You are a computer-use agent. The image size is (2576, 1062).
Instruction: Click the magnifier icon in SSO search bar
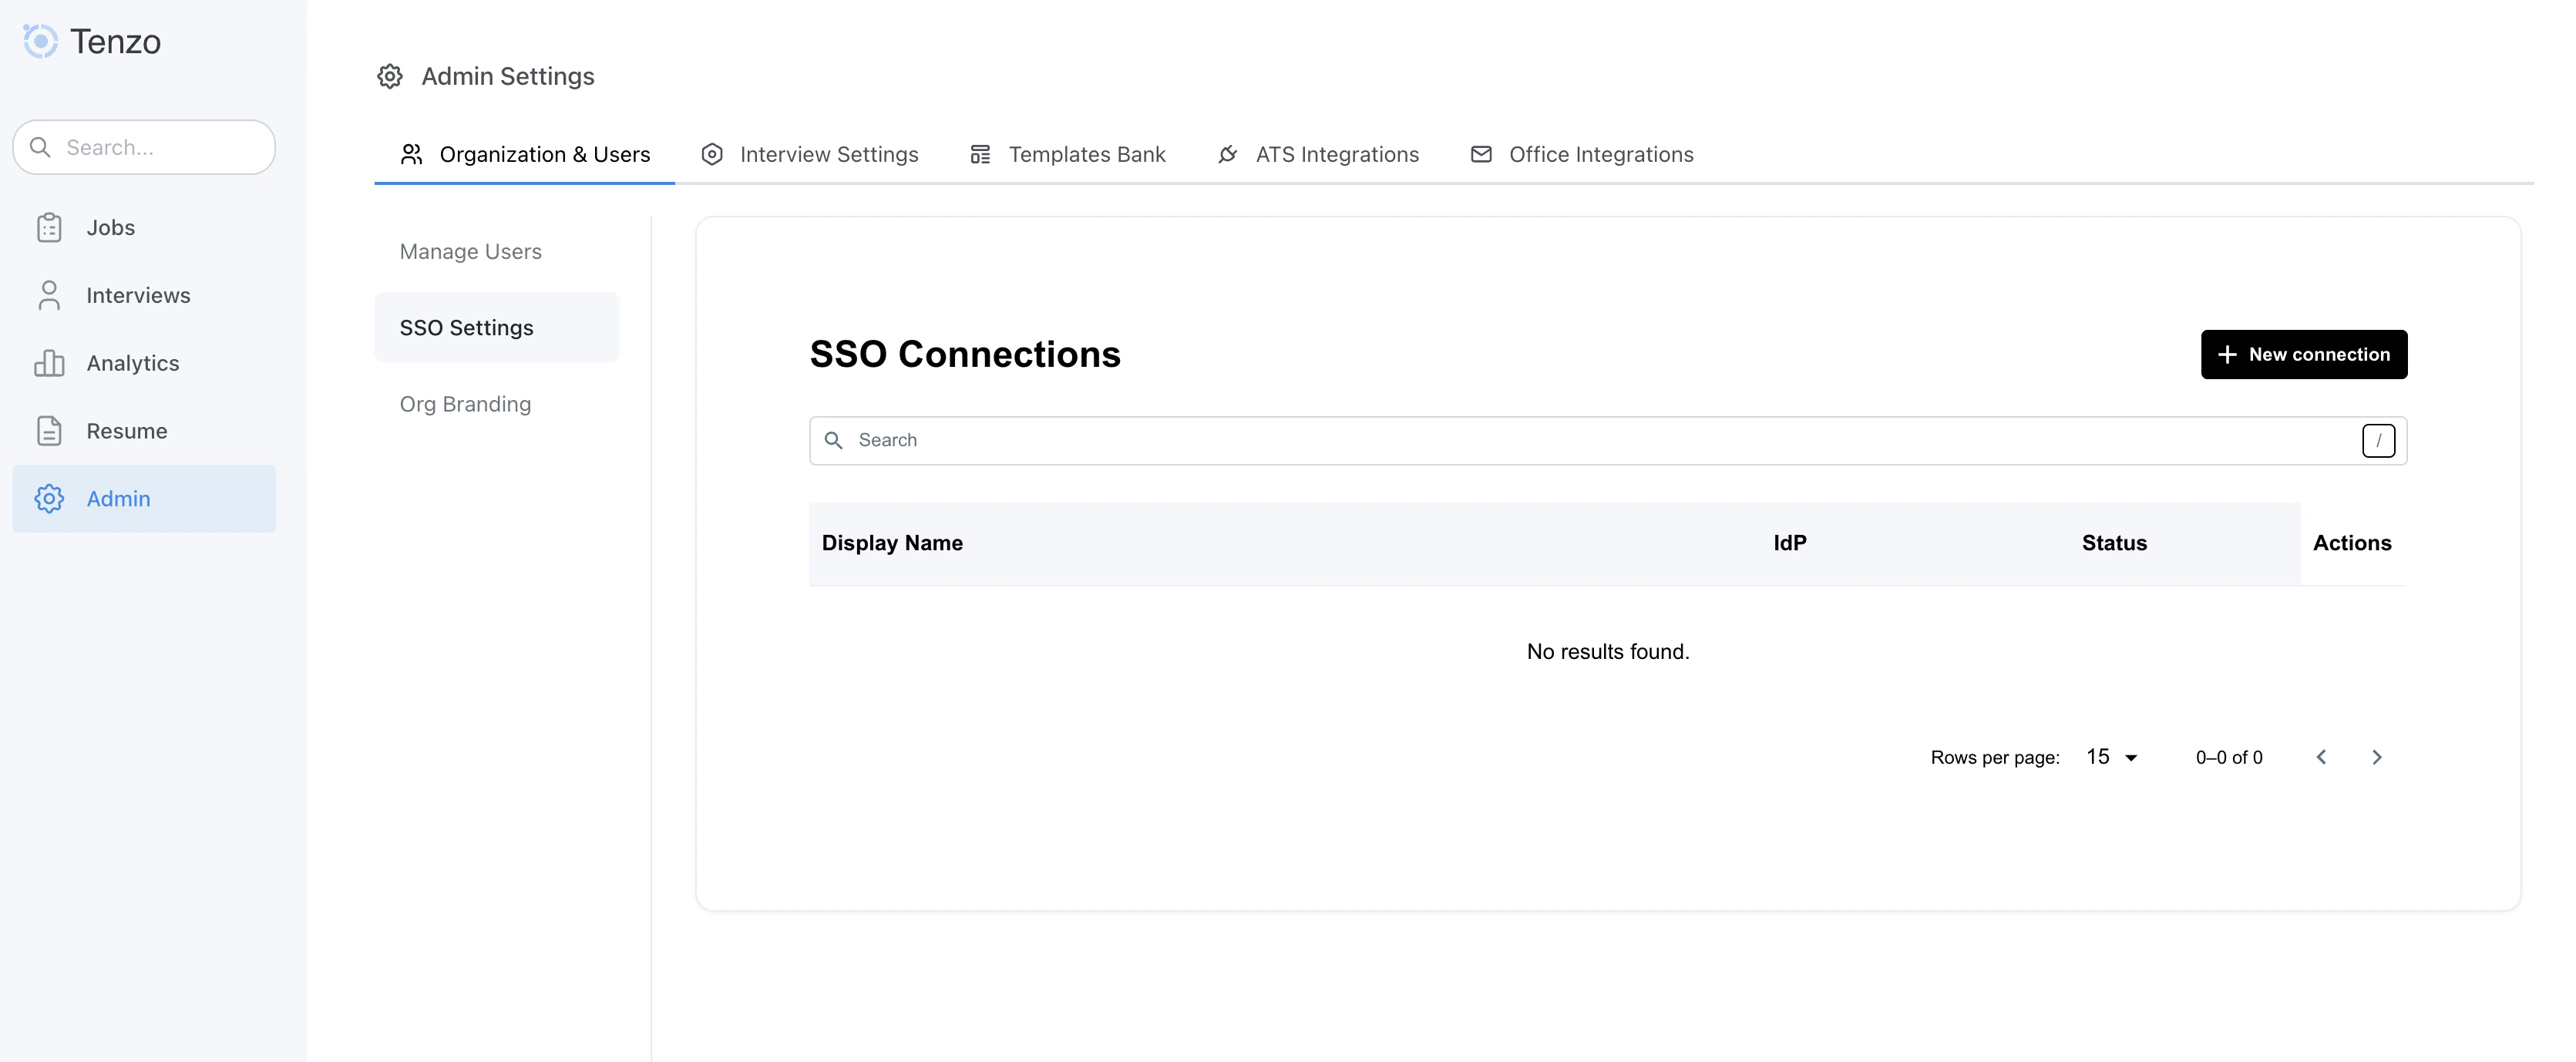tap(835, 440)
